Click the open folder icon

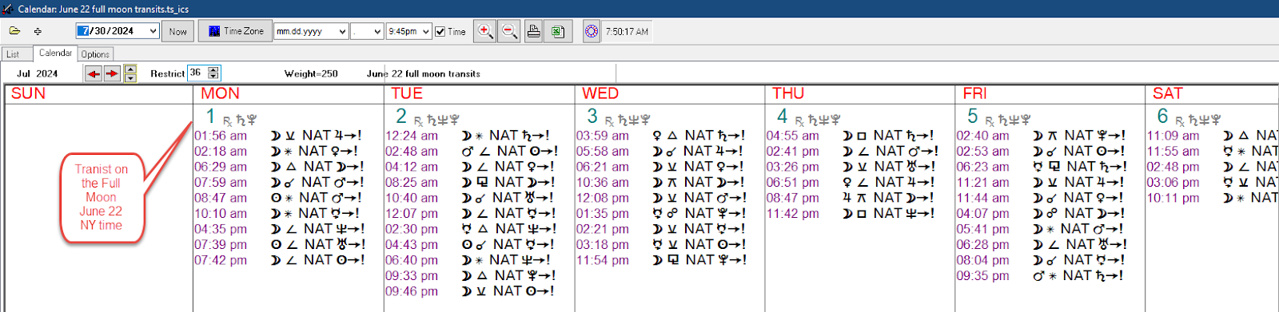tap(14, 31)
